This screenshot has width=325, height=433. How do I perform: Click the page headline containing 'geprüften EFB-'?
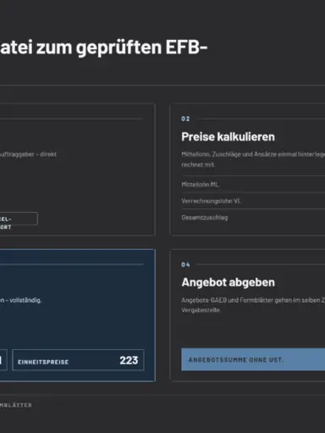point(104,47)
